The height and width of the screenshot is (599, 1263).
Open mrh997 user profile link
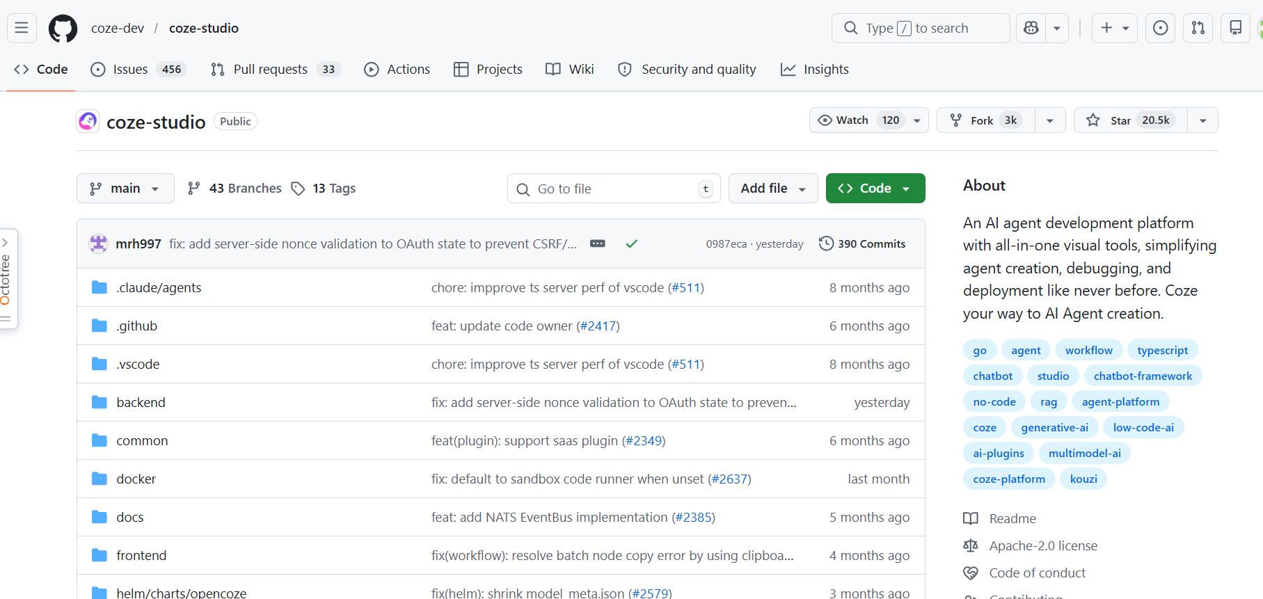[x=138, y=243]
